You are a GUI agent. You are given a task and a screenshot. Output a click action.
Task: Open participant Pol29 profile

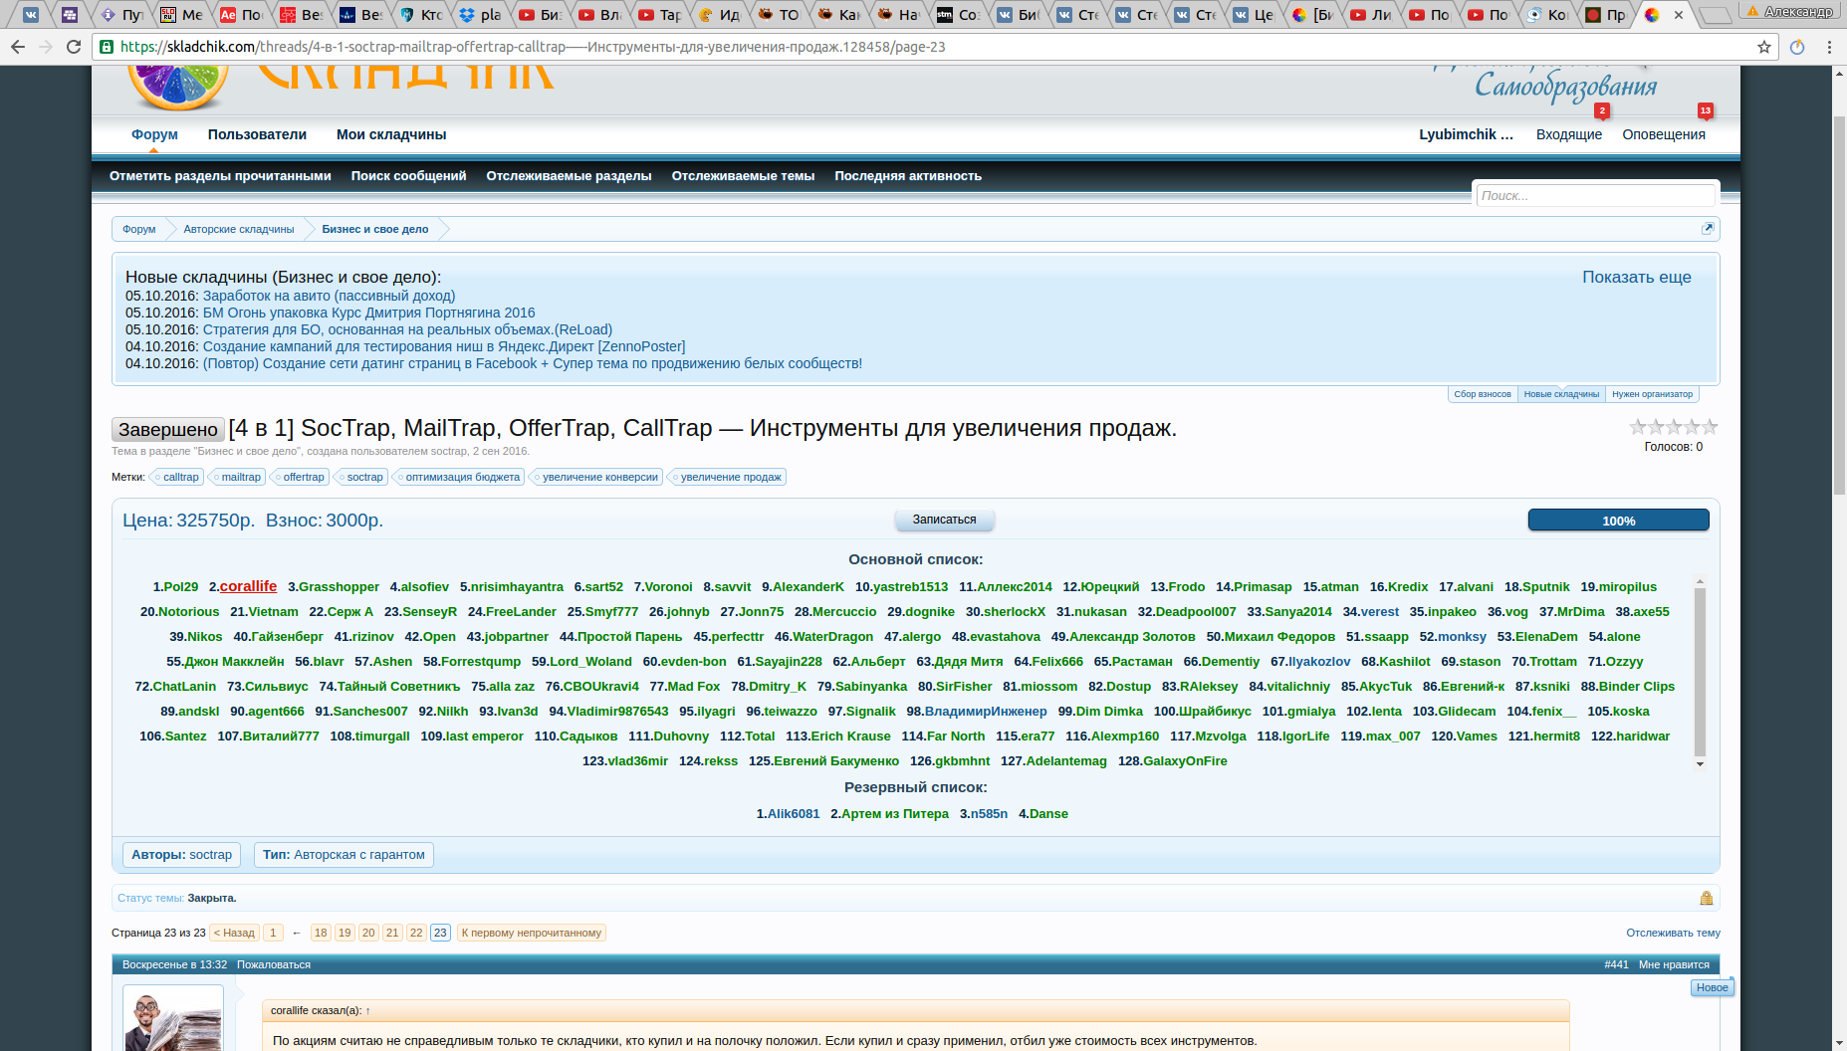tap(181, 587)
